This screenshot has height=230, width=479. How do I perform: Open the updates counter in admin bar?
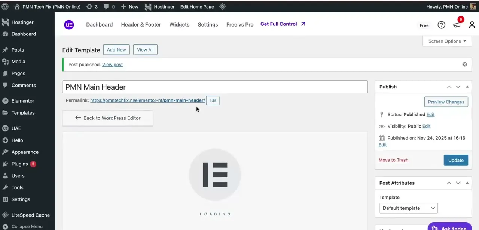click(x=92, y=7)
